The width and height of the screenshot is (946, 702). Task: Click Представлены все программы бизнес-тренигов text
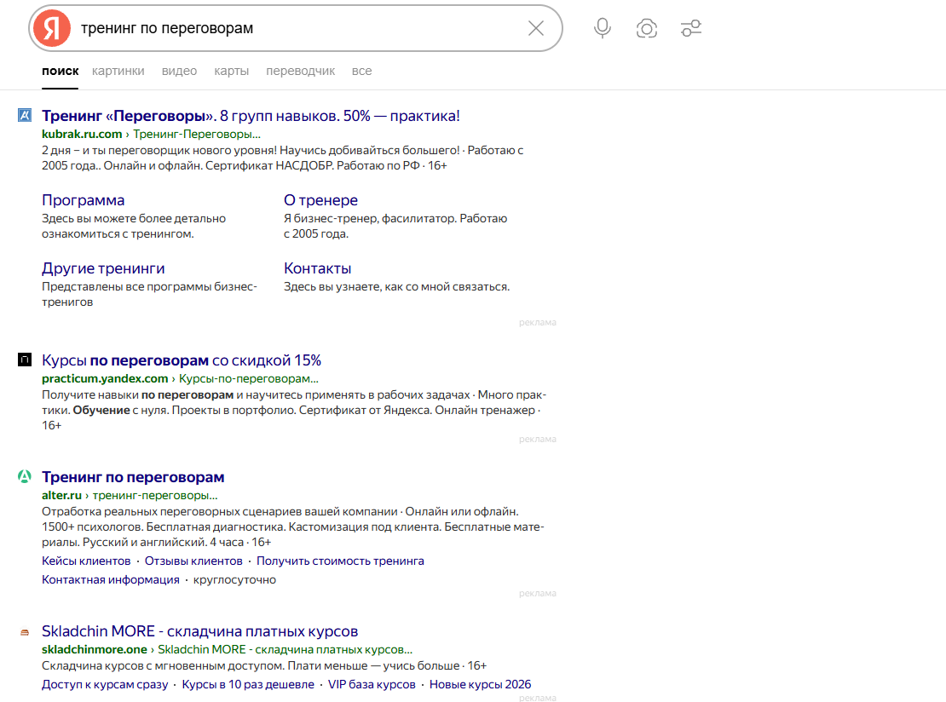click(x=150, y=294)
